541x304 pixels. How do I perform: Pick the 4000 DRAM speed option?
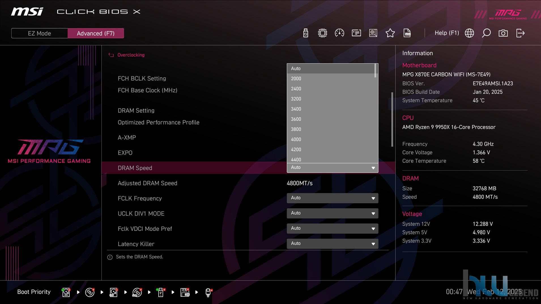click(331, 140)
